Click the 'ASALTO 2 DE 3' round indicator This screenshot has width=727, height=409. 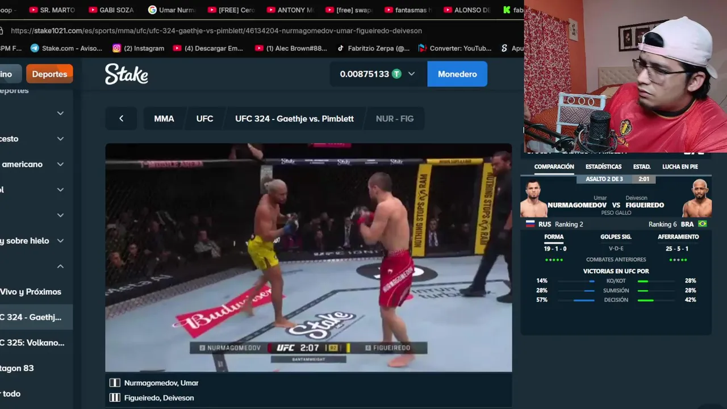point(604,179)
